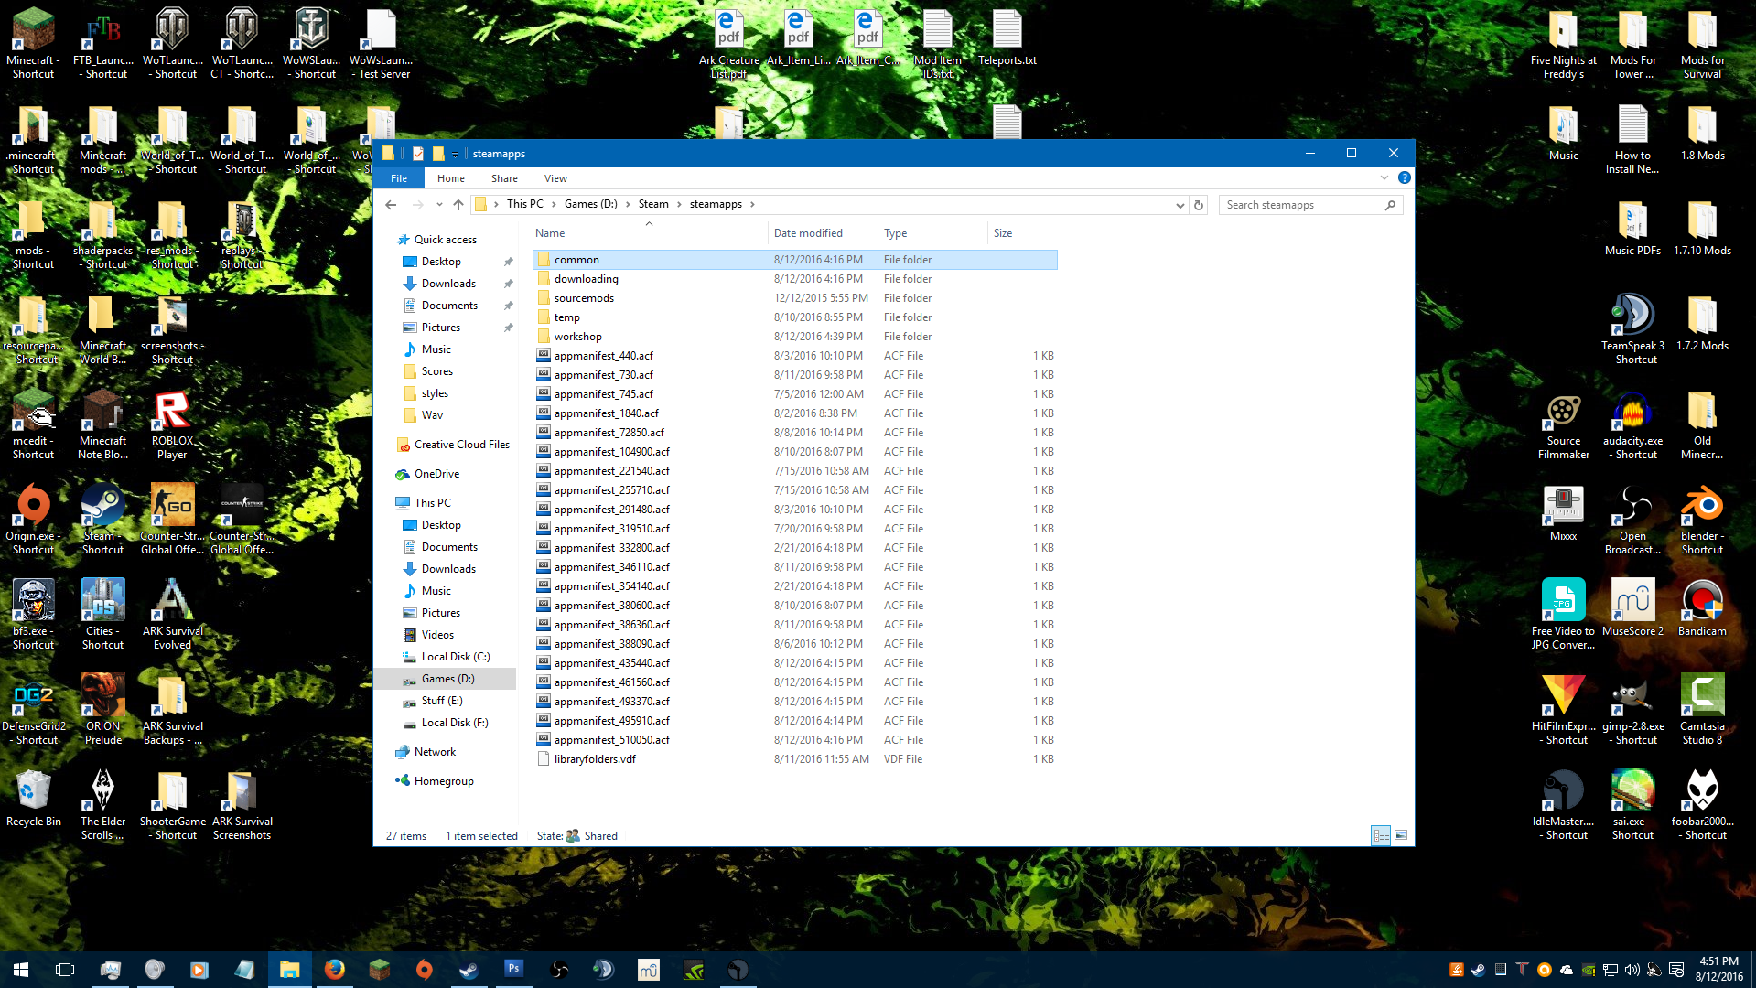Sort files by Date modified column

pos(808,233)
